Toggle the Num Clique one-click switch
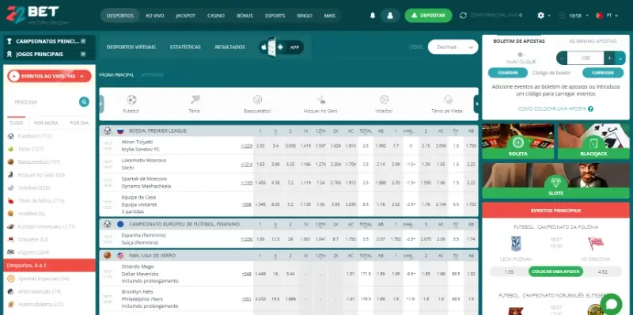This screenshot has height=315, width=633. [521, 55]
